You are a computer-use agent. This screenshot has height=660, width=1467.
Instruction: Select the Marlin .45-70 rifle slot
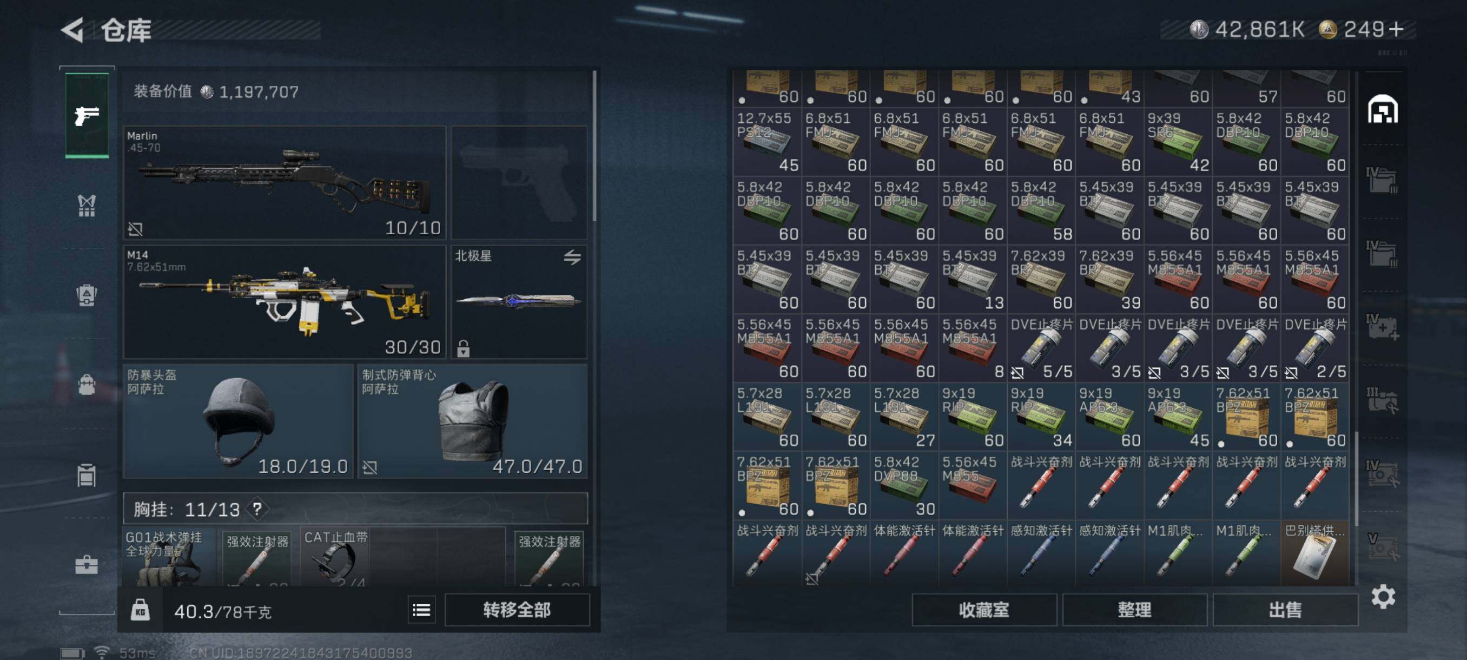coord(284,182)
